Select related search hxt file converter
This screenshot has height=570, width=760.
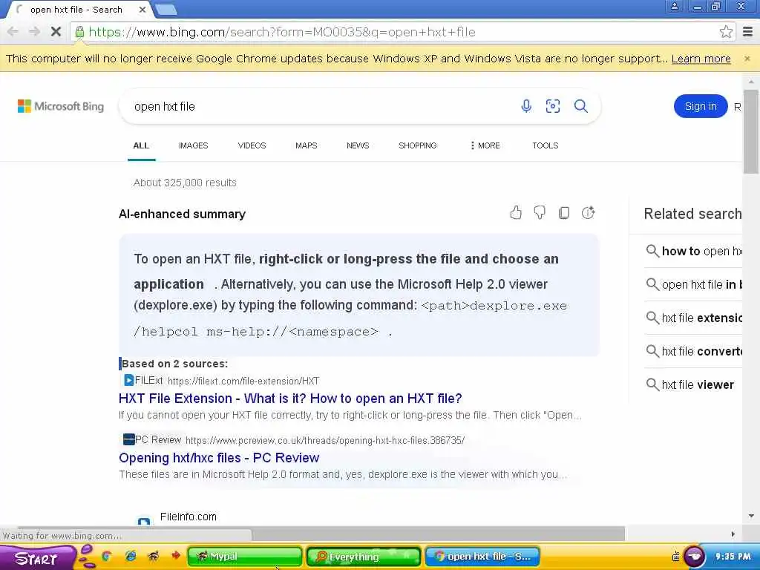[694, 351]
